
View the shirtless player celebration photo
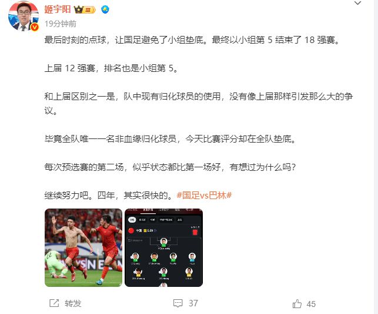[x=83, y=247]
